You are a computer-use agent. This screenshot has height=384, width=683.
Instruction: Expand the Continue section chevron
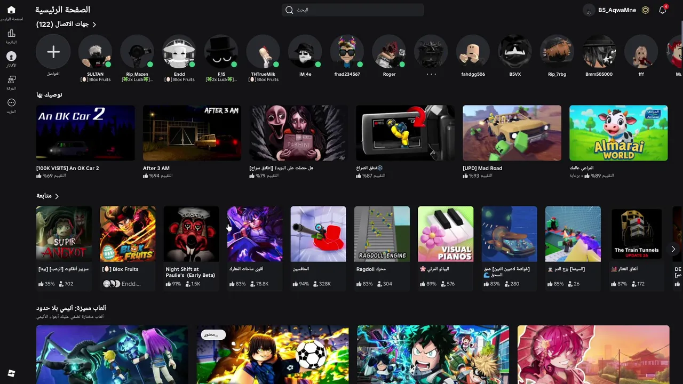click(57, 196)
